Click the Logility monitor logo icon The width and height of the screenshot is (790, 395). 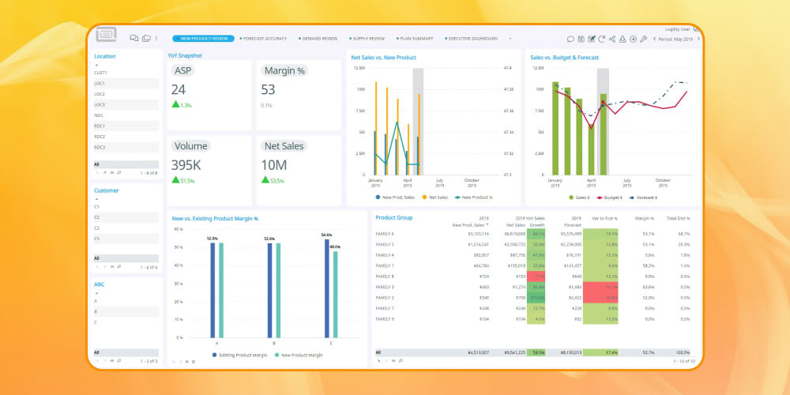tap(106, 36)
